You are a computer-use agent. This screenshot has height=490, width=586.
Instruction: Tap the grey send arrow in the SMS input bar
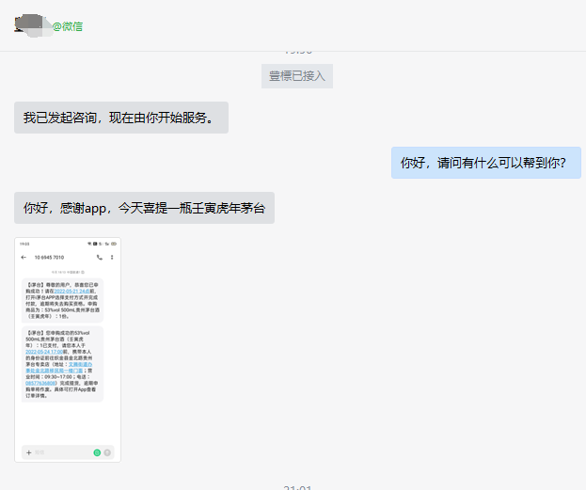click(107, 452)
